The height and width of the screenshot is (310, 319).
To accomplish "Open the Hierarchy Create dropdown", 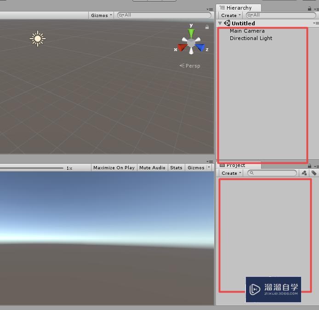I will pyautogui.click(x=231, y=15).
